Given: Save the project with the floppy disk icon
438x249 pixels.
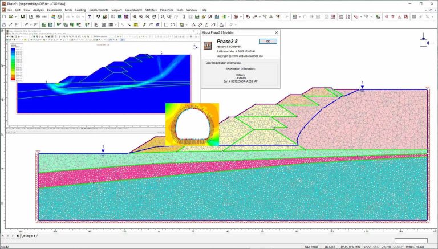Looking at the screenshot, I should [x=23, y=17].
